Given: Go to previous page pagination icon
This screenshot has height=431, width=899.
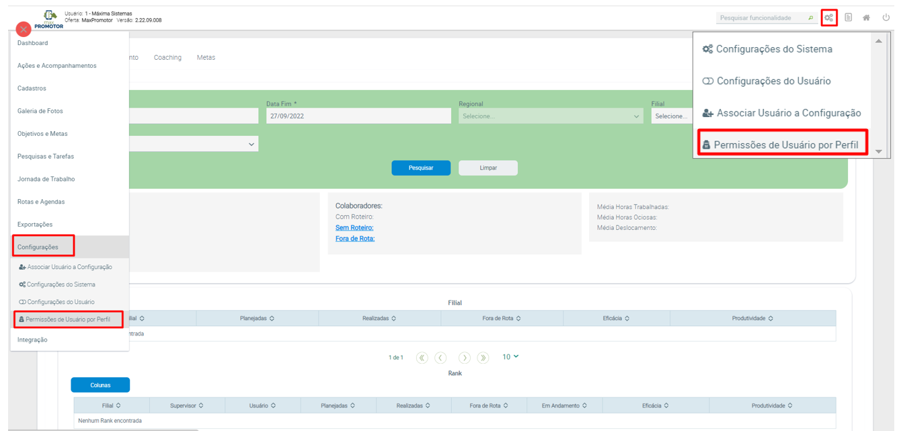Looking at the screenshot, I should 440,358.
